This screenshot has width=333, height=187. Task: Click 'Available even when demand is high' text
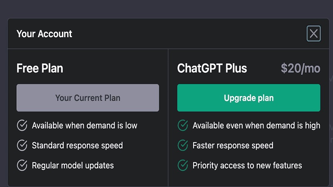click(x=256, y=125)
